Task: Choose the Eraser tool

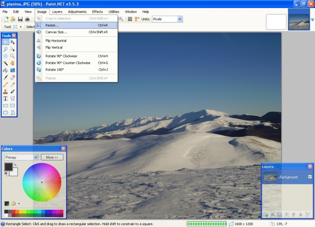Action: coord(13,77)
